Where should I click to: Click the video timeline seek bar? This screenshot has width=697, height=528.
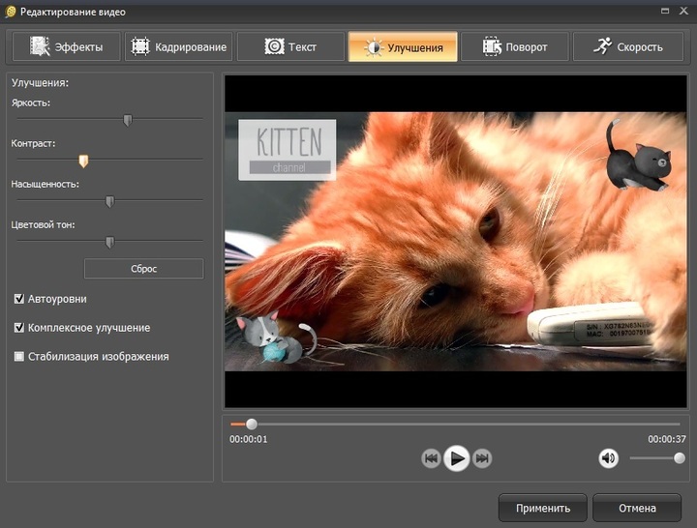455,424
